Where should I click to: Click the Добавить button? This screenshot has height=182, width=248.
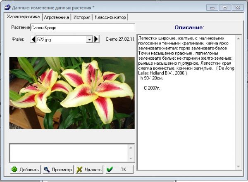pos(26,170)
